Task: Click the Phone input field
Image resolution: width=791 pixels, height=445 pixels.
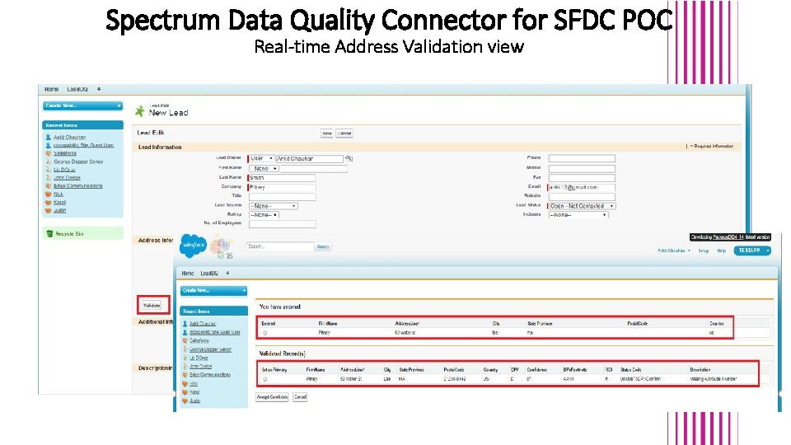Action: [583, 158]
